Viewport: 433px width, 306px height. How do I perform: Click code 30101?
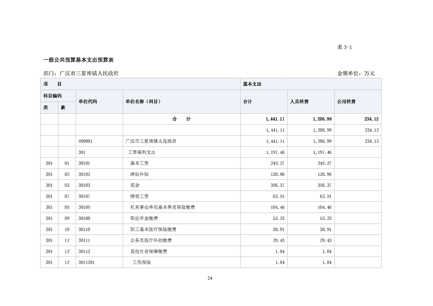[x=84, y=163]
